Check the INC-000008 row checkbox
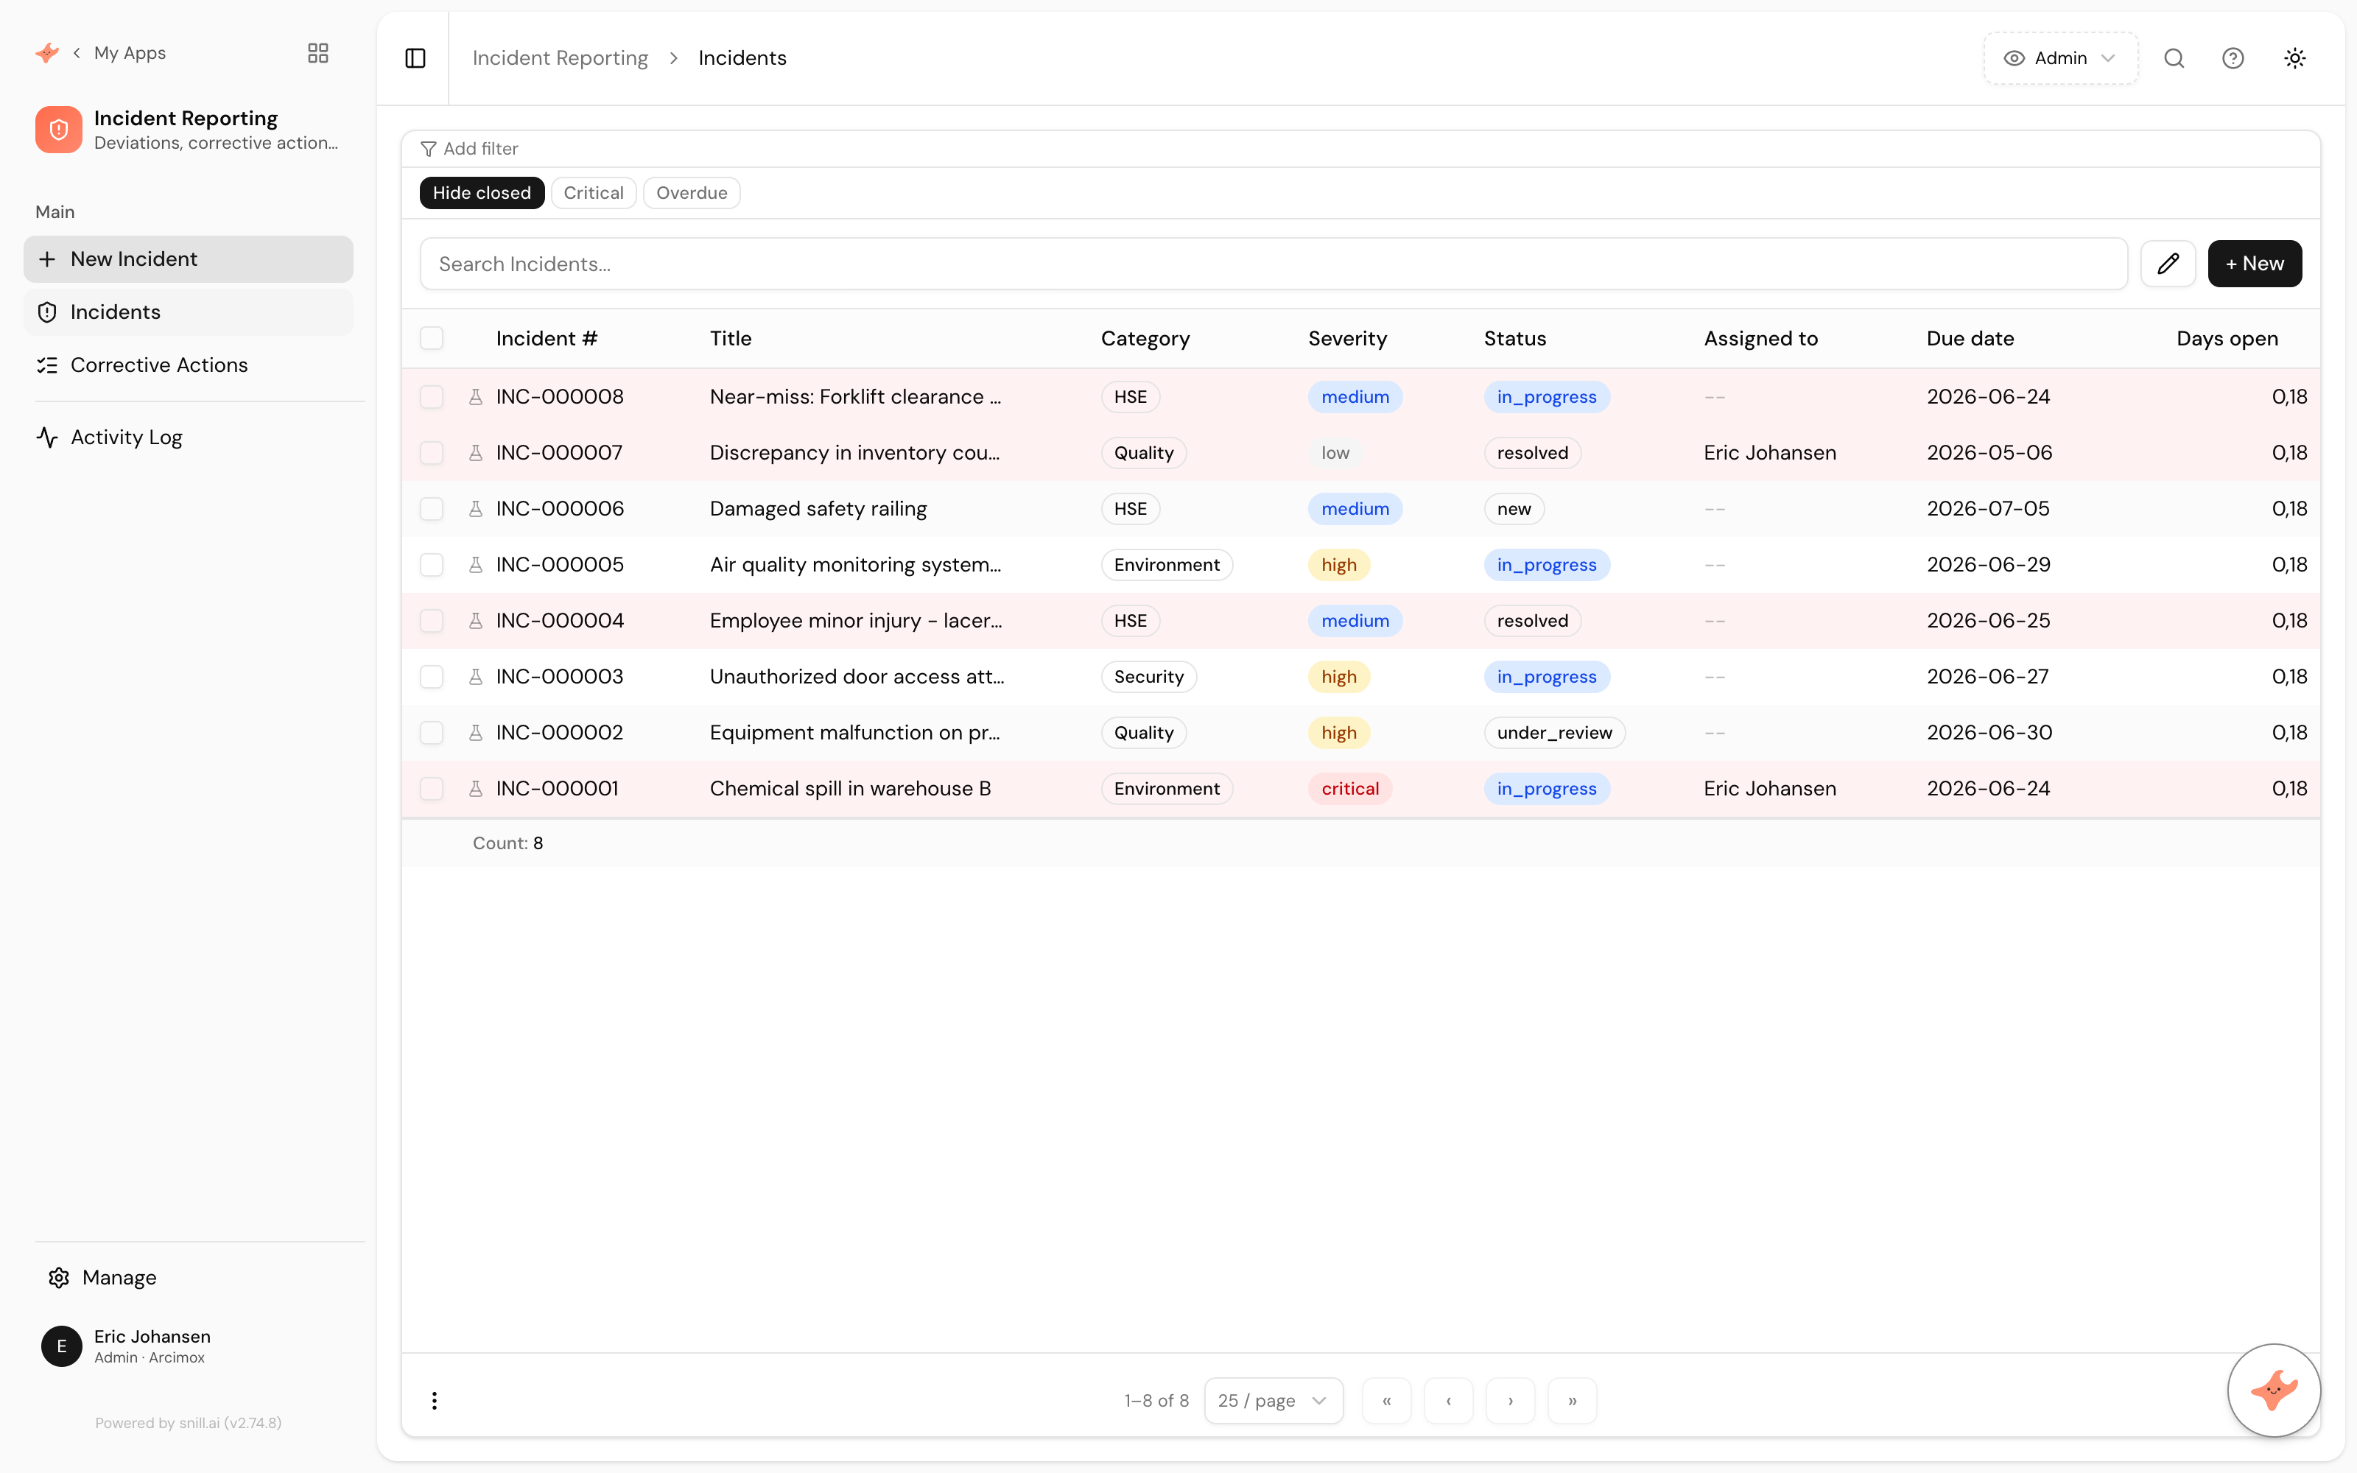2357x1473 pixels. pyautogui.click(x=432, y=396)
